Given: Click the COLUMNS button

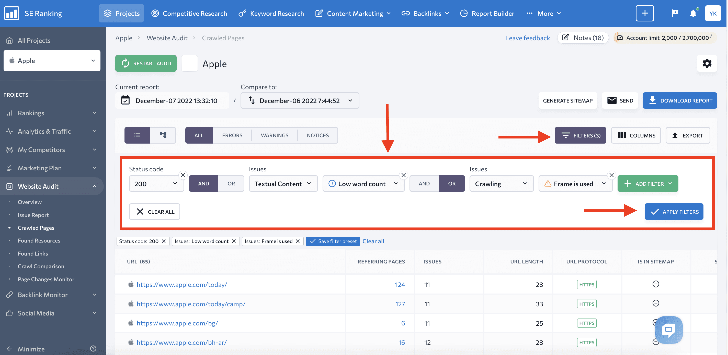Looking at the screenshot, I should [x=636, y=135].
